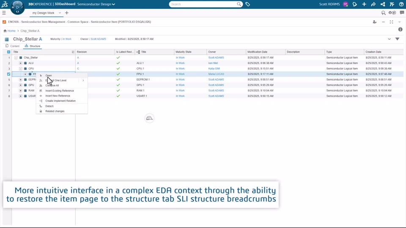Screen dimensions: 406x228
Task: Expand the GPU tree node
Action: point(20,85)
